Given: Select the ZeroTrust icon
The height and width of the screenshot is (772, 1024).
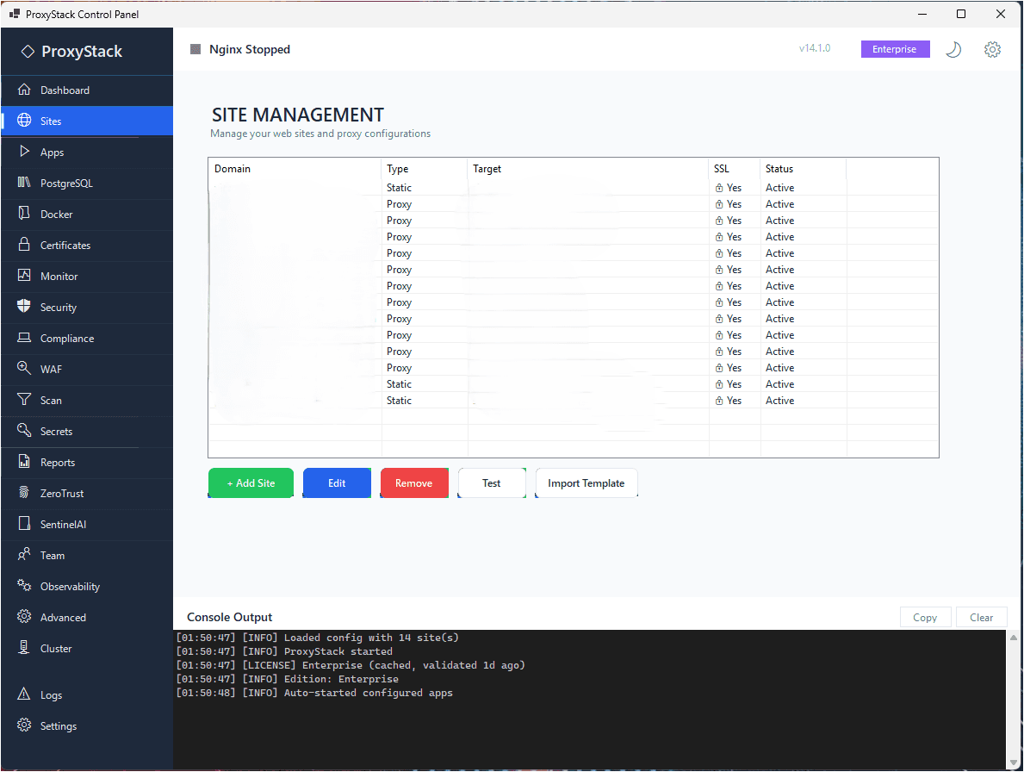Looking at the screenshot, I should [23, 493].
